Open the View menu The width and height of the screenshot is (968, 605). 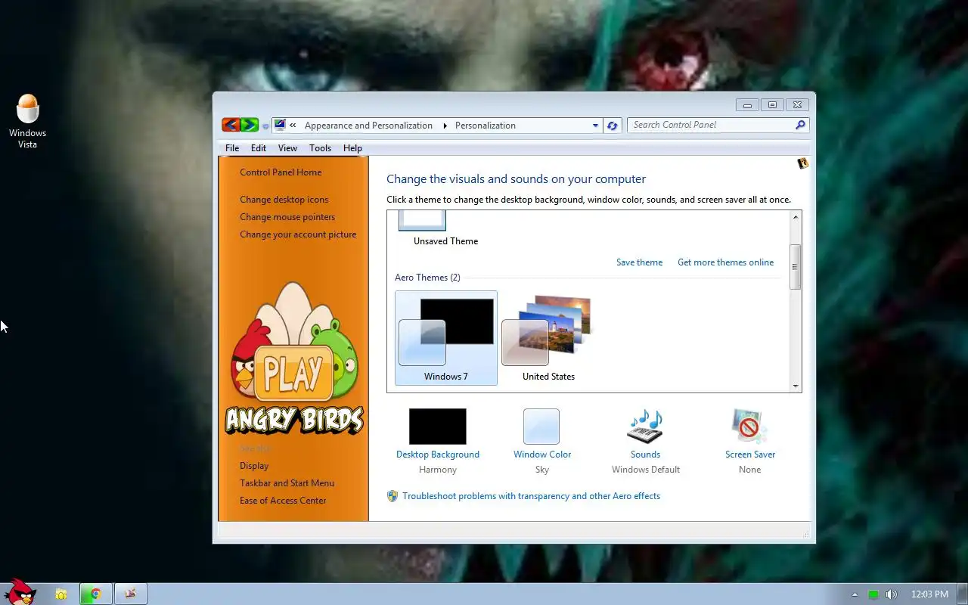click(x=287, y=148)
